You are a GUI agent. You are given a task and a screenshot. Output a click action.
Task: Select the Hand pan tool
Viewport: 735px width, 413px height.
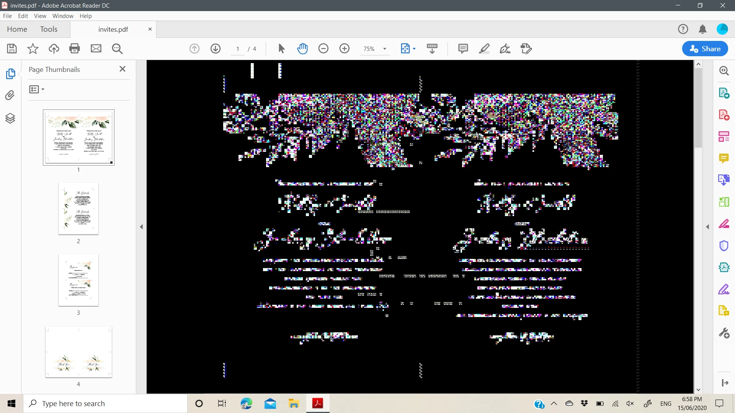pyautogui.click(x=302, y=49)
